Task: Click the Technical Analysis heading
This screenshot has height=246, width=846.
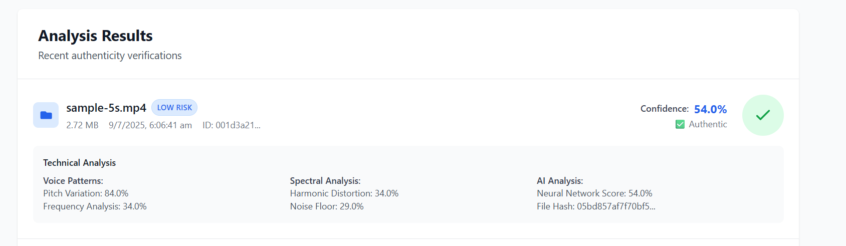Action: point(79,163)
